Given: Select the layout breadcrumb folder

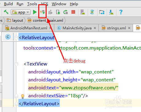Looking at the screenshot, I should click(x=15, y=21).
